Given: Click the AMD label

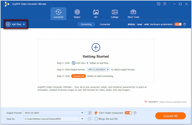Looking at the screenshot, I should pyautogui.click(x=146, y=24).
